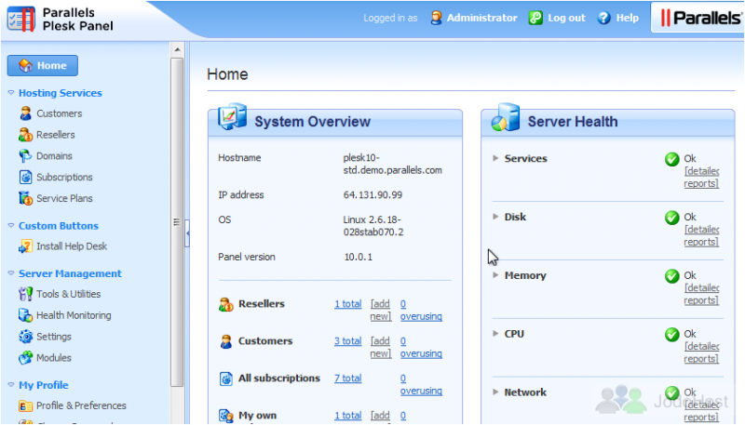This screenshot has width=745, height=425.
Task: Collapse the Hosting Services section
Action: tap(11, 93)
